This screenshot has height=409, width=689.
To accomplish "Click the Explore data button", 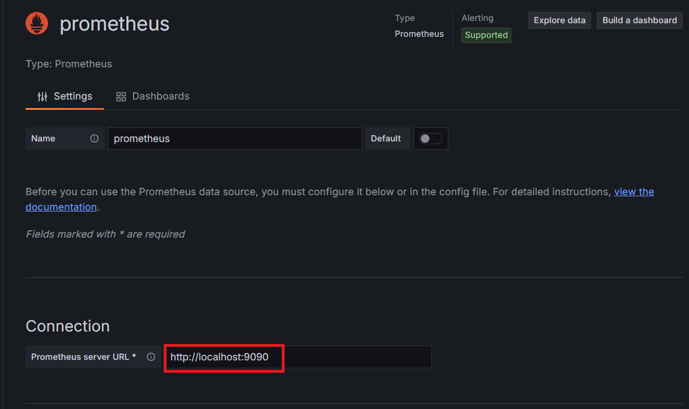I will tap(559, 20).
